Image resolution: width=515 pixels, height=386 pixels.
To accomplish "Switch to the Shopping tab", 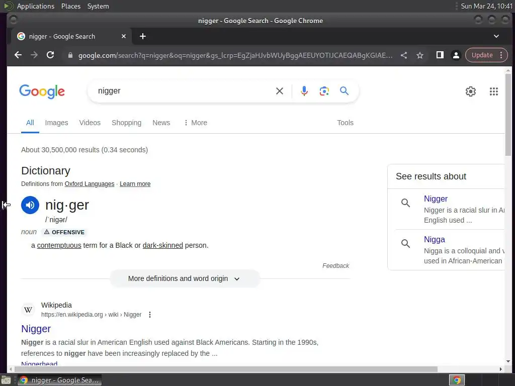I will coord(126,123).
